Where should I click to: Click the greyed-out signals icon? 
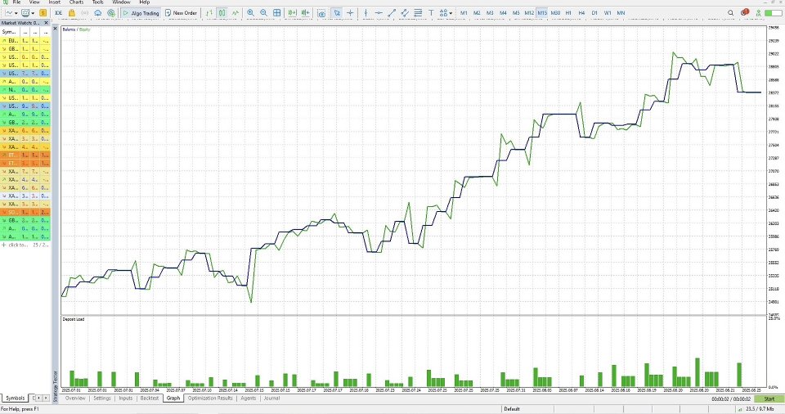[x=84, y=13]
